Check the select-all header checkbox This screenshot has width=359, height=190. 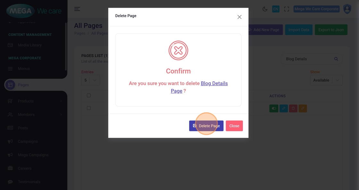(x=89, y=95)
